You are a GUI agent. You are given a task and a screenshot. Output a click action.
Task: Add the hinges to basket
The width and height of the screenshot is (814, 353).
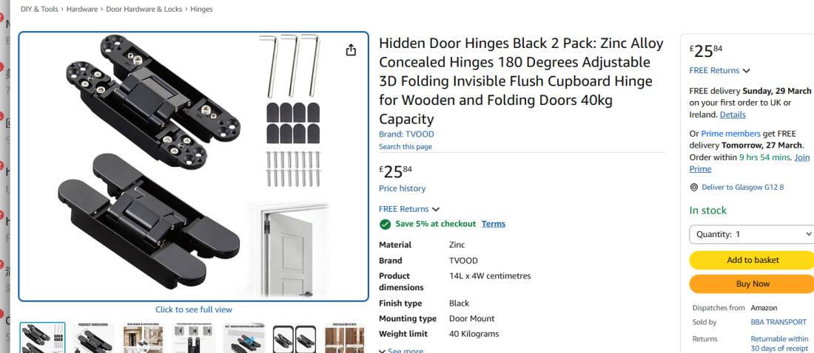tap(752, 260)
